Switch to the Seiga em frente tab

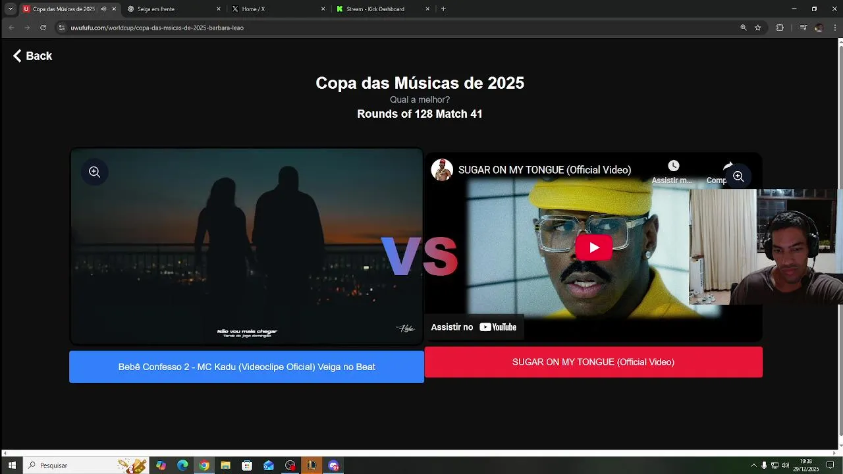point(173,9)
